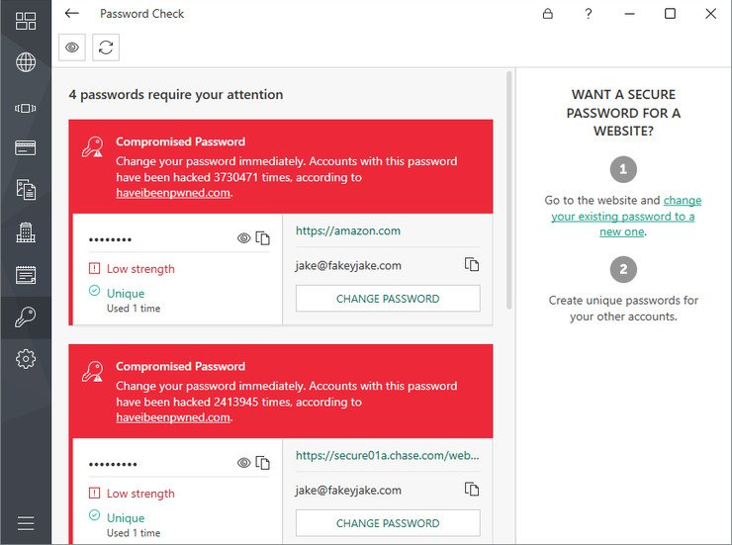Close the Password Check window
The image size is (732, 545).
pyautogui.click(x=710, y=14)
